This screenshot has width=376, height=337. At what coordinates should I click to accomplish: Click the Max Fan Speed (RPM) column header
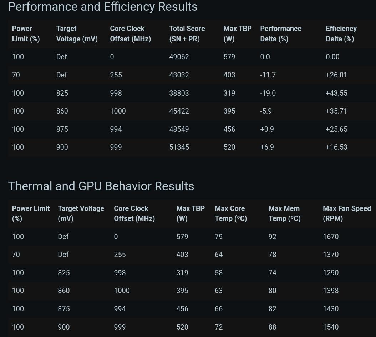[x=346, y=213]
